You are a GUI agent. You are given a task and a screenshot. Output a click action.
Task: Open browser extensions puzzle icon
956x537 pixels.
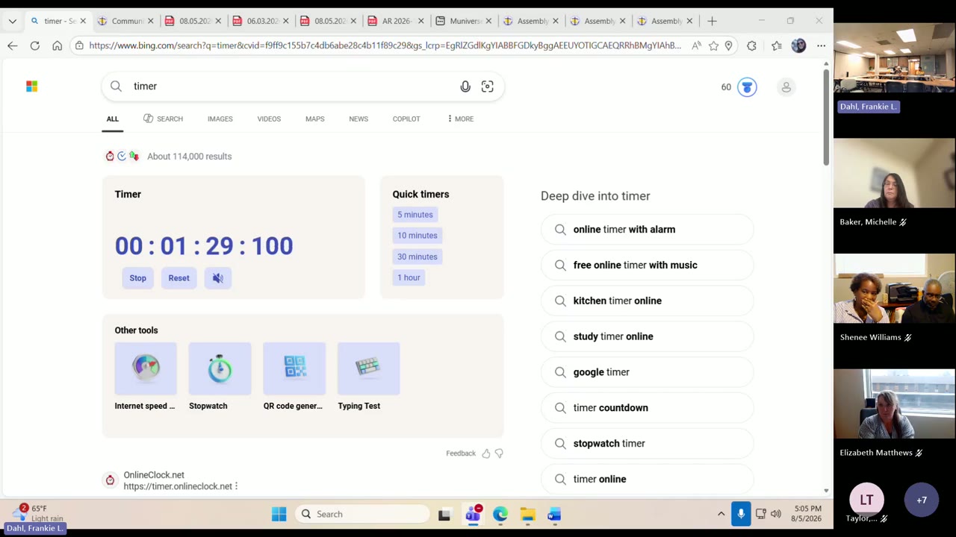pos(751,45)
